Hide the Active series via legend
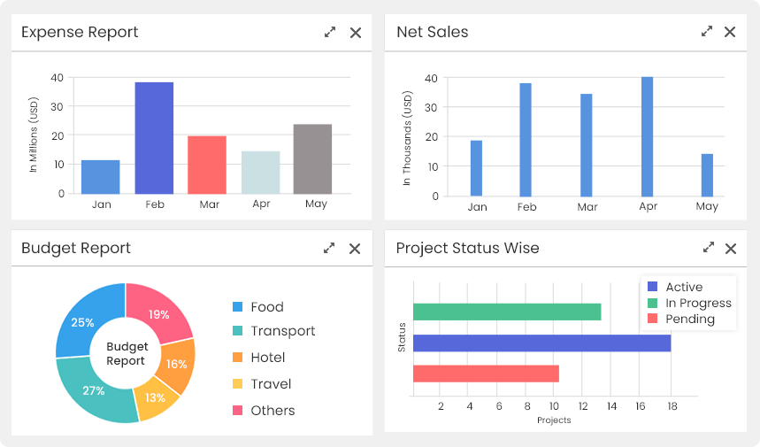The width and height of the screenshot is (760, 447). point(683,287)
